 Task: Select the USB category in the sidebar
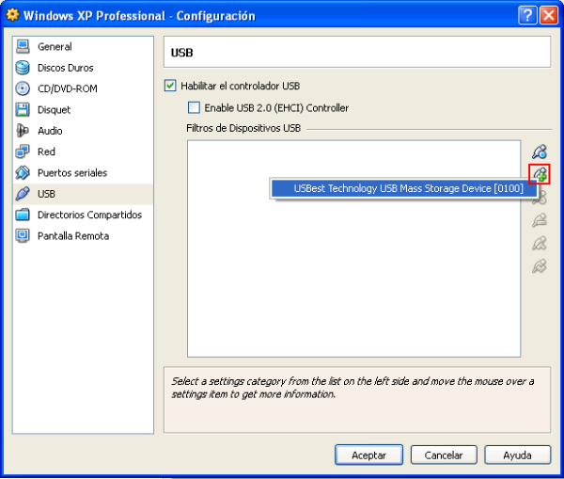coord(46,194)
